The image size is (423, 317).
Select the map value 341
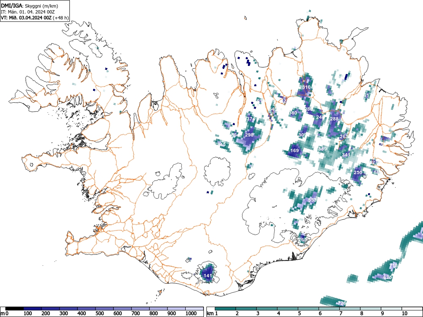click(x=346, y=155)
